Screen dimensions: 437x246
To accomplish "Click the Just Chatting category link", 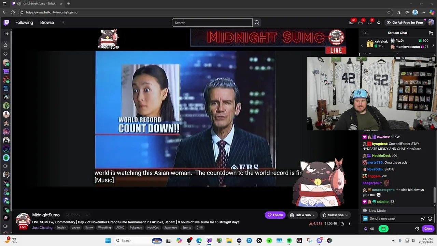I will point(42,228).
